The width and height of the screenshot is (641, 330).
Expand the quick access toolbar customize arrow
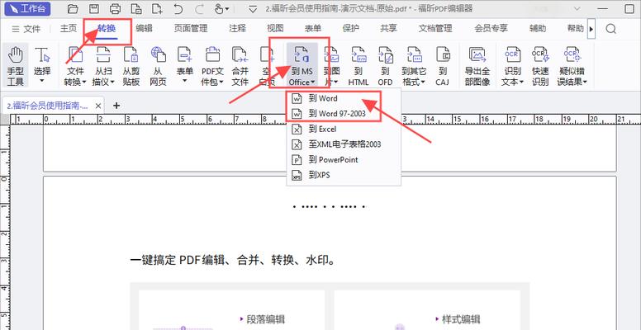click(x=253, y=8)
